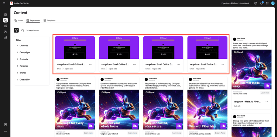Open the Insights chart icon in sidebar

click(6, 37)
